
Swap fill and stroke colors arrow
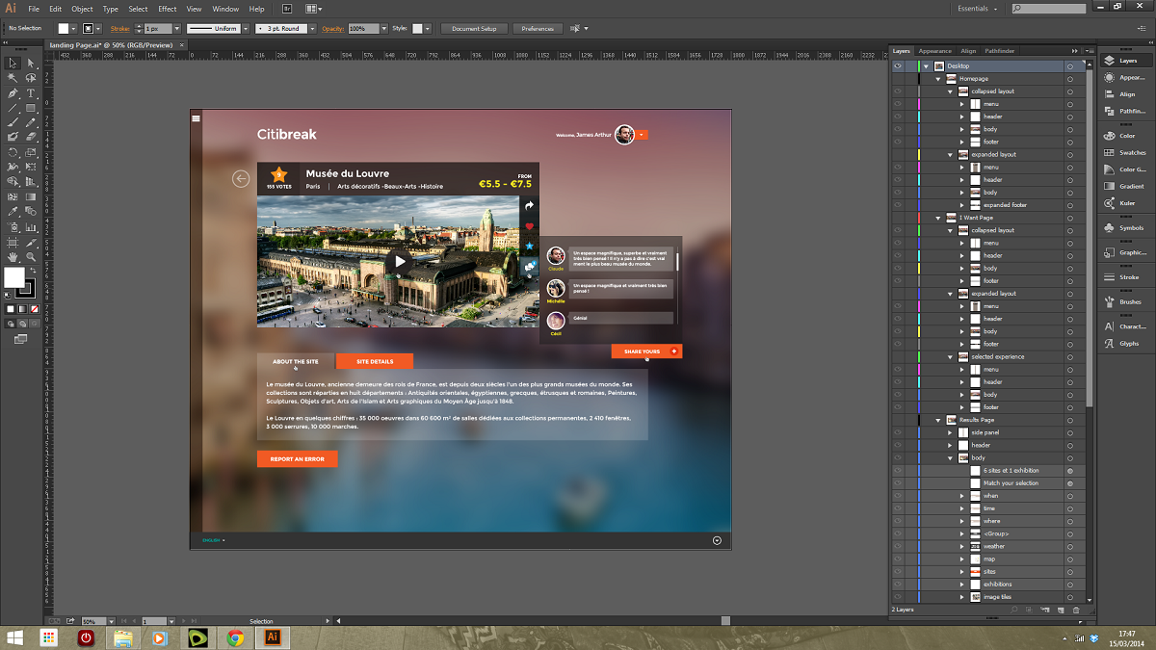click(33, 272)
